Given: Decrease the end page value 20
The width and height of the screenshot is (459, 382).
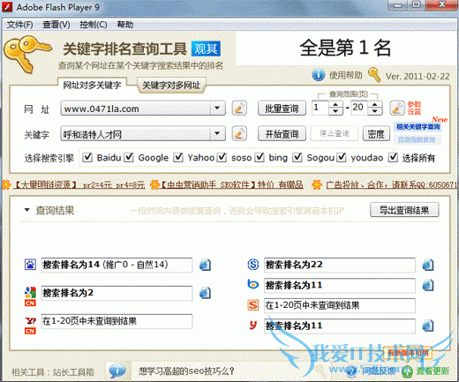Looking at the screenshot, I should [x=374, y=111].
